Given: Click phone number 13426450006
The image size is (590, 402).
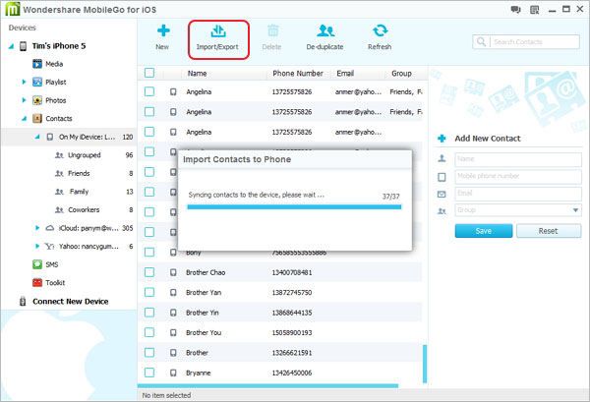Looking at the screenshot, I should coord(292,373).
